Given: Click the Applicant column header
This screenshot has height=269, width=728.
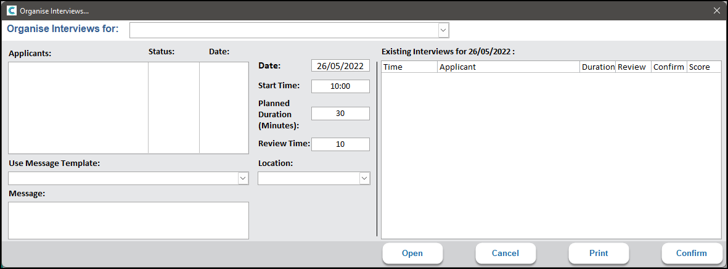Looking at the screenshot, I should 509,67.
